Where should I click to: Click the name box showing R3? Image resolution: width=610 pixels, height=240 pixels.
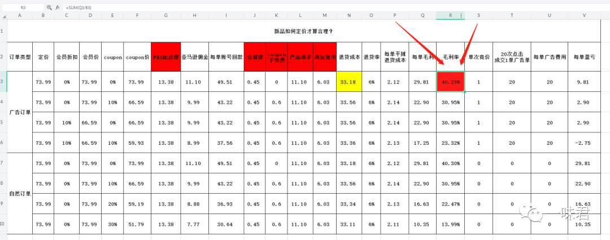coord(23,7)
